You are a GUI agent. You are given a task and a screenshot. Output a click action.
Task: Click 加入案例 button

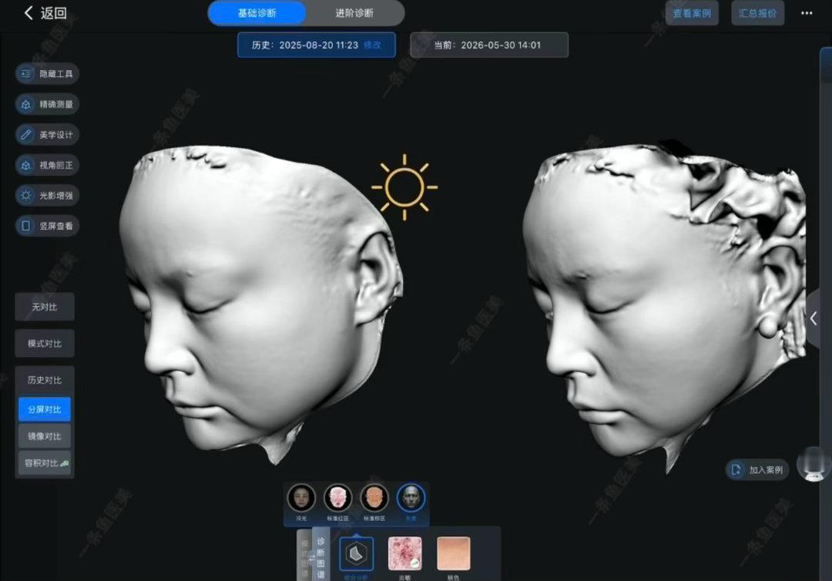click(x=758, y=469)
